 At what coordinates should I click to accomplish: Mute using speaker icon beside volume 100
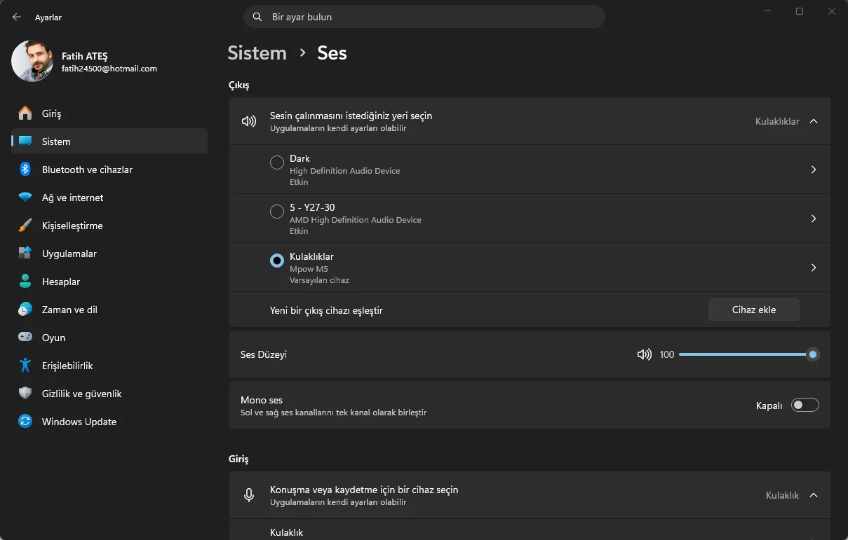[x=644, y=354]
